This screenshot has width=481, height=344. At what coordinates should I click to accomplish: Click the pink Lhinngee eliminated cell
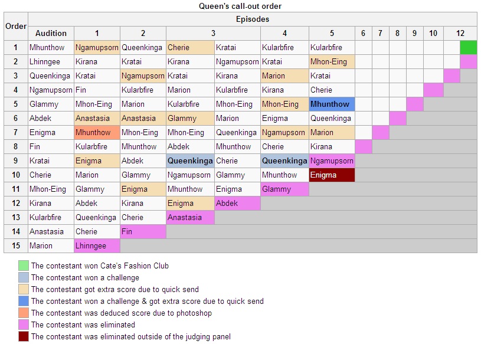click(x=97, y=245)
